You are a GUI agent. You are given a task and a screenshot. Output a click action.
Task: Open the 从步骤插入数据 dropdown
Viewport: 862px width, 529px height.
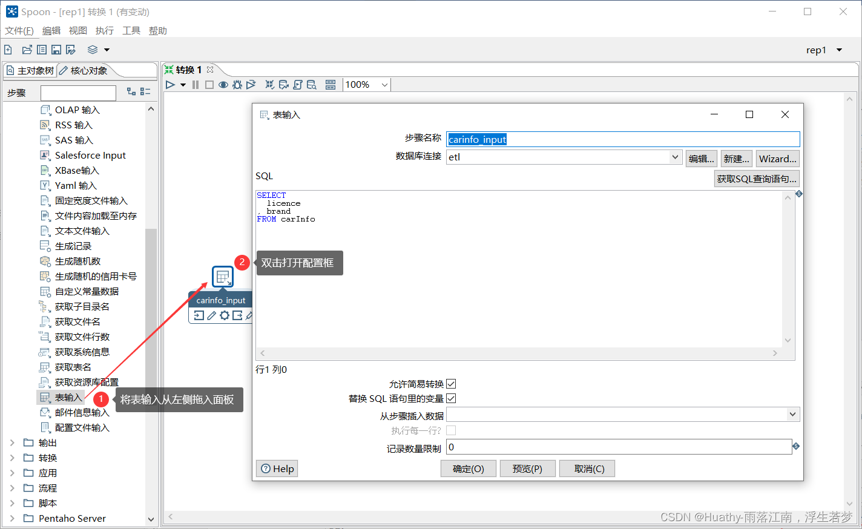(792, 415)
